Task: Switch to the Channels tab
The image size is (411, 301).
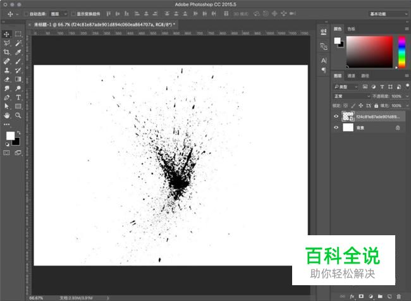Action: tap(351, 76)
